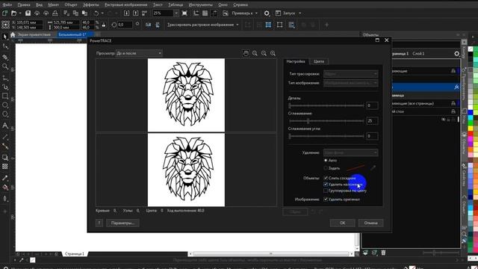Click the rotation angle input field
The height and width of the screenshot is (269, 478).
pos(125,25)
